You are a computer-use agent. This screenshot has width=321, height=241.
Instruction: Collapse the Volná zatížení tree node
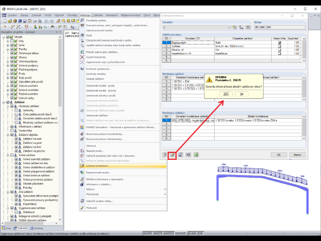tap(8, 155)
